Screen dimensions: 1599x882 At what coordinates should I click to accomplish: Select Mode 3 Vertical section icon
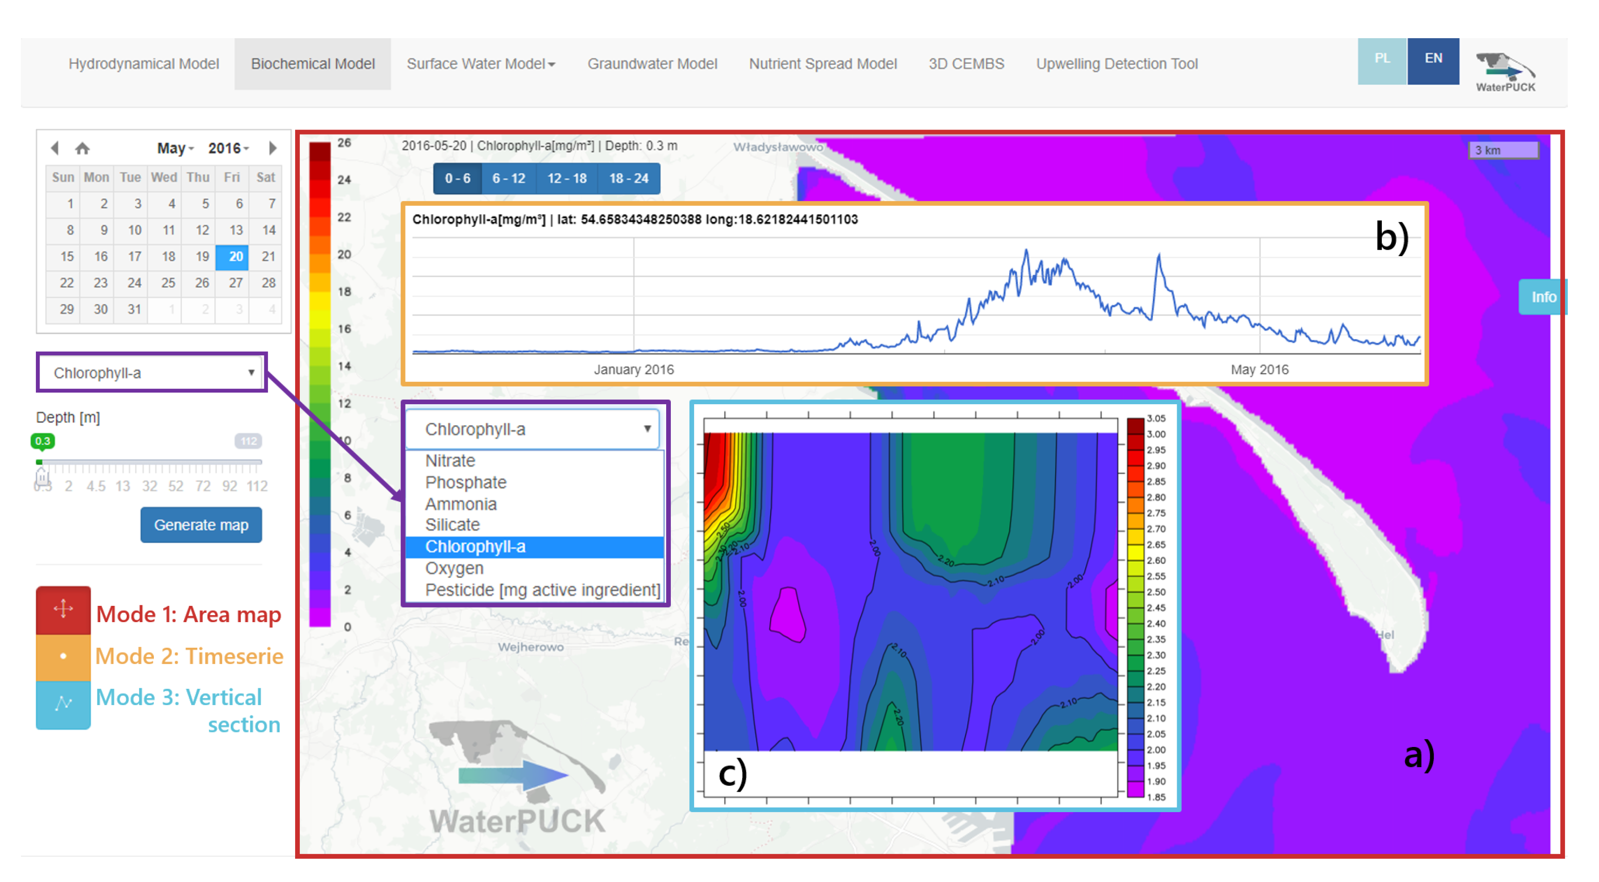point(63,705)
